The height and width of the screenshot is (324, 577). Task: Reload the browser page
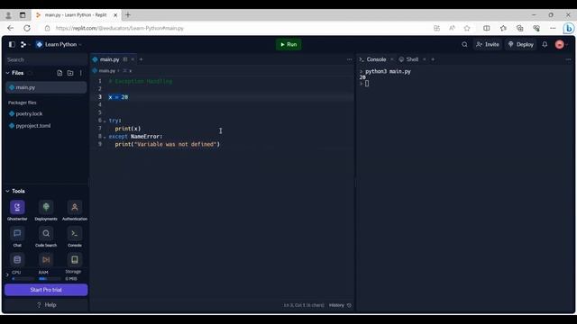click(x=27, y=28)
